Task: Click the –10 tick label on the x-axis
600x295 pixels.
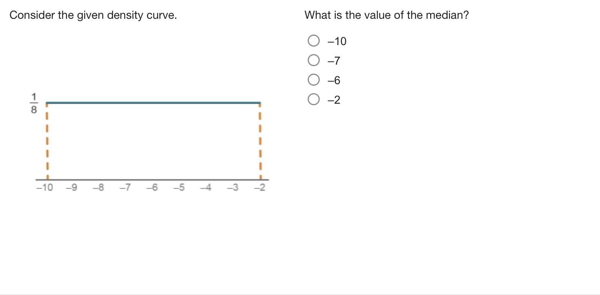Action: (45, 187)
